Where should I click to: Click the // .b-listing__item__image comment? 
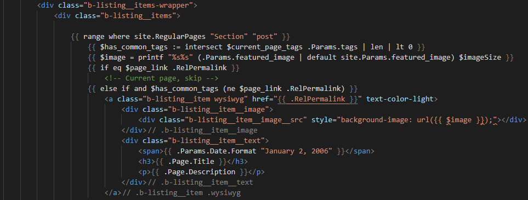coord(202,130)
